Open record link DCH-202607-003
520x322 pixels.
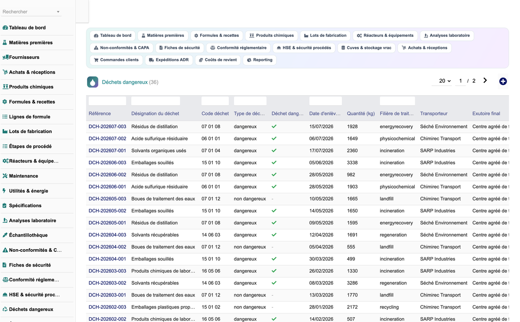pyautogui.click(x=107, y=127)
